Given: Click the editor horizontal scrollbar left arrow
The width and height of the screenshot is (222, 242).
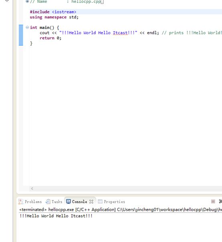Looking at the screenshot, I should click(x=32, y=188).
